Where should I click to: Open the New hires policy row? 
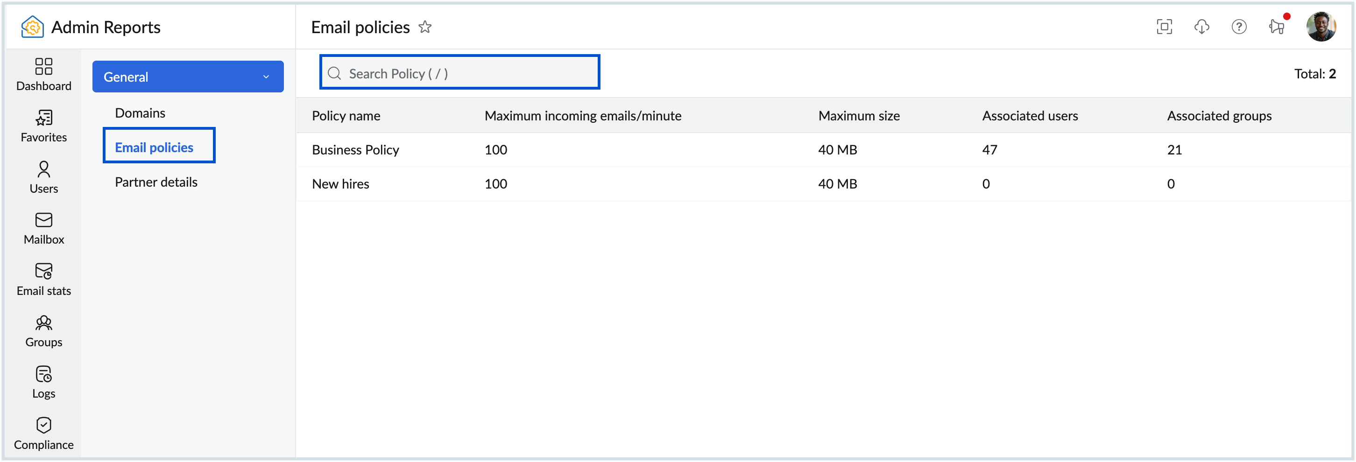[340, 184]
